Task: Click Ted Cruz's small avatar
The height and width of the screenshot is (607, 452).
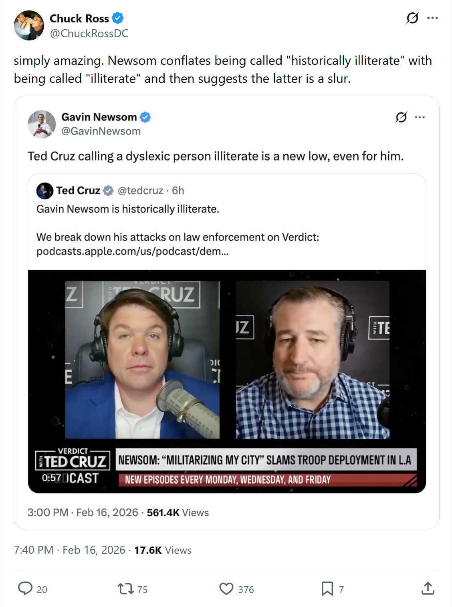Action: click(44, 191)
